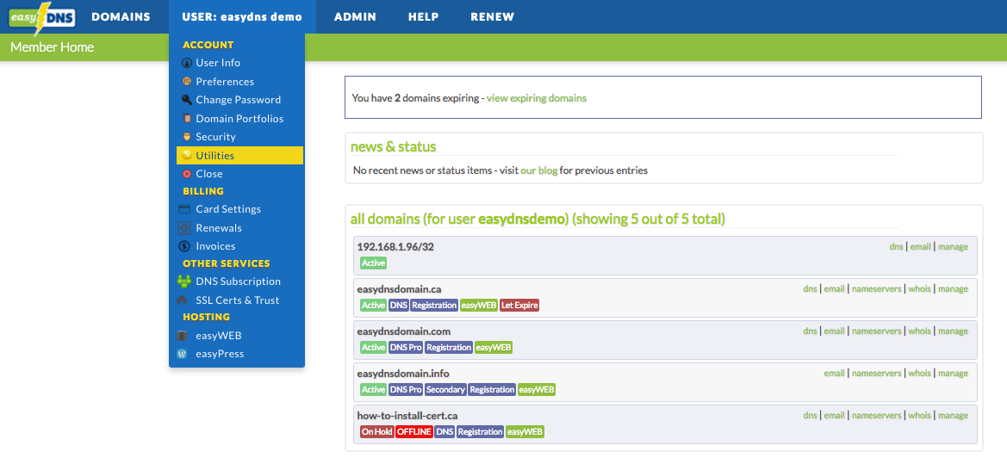1007x464 pixels.
Task: Click the DNS Subscription icon
Action: [184, 281]
